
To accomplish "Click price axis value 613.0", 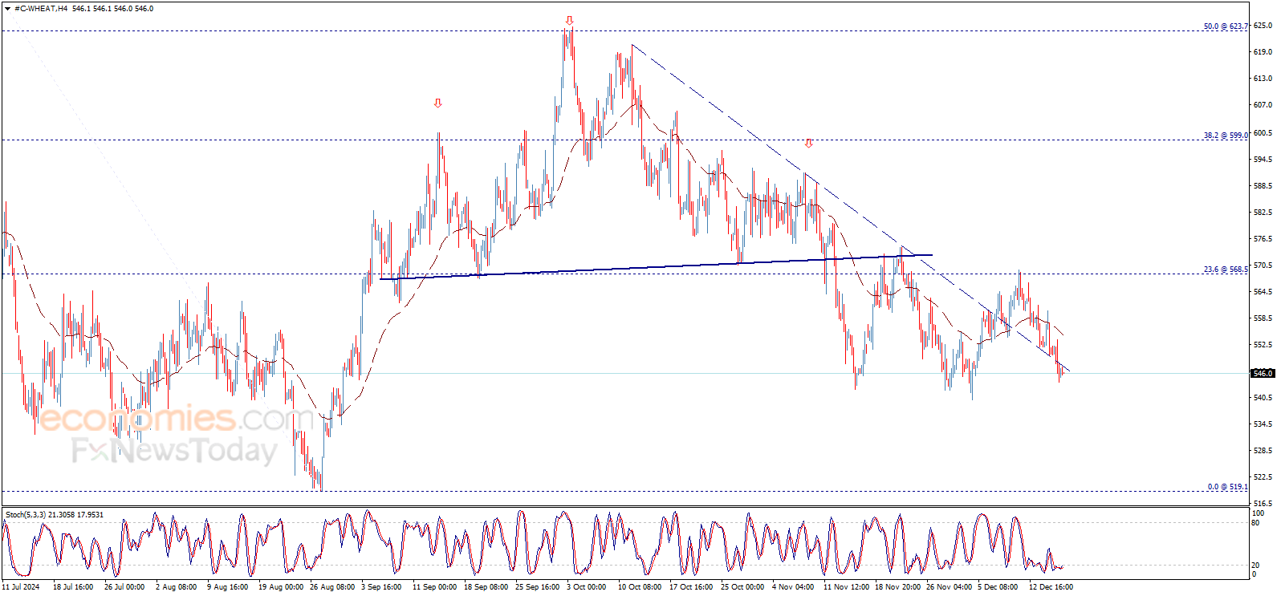I will click(x=1263, y=79).
